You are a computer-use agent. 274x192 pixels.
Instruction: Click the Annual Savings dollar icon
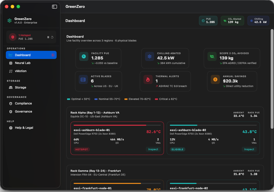215,79
